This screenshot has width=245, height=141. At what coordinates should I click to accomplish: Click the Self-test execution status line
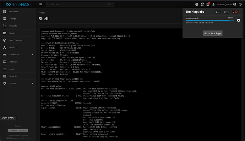click(83, 96)
